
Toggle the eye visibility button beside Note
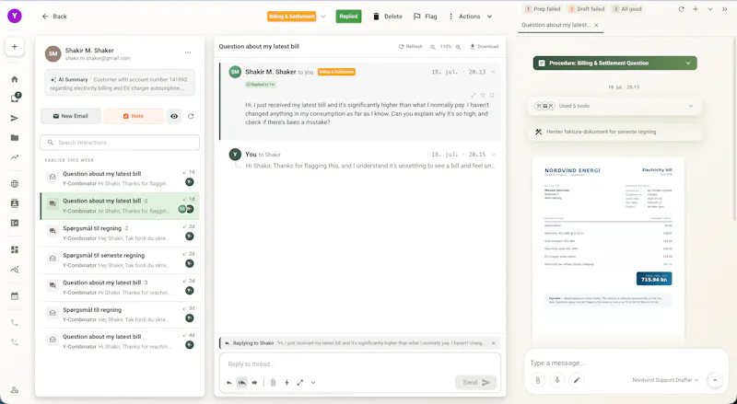pos(174,116)
